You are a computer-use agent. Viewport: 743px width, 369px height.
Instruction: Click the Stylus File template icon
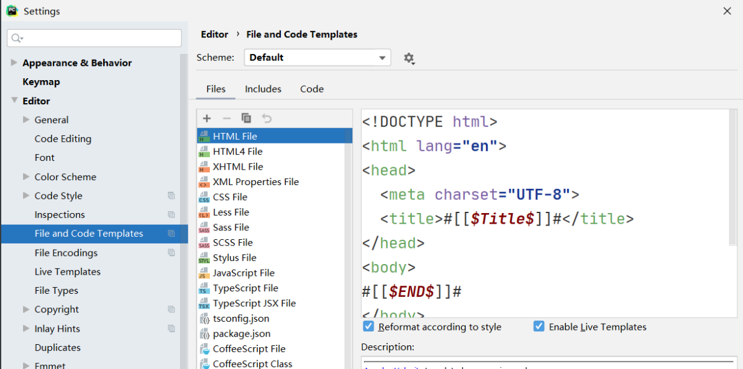[204, 258]
